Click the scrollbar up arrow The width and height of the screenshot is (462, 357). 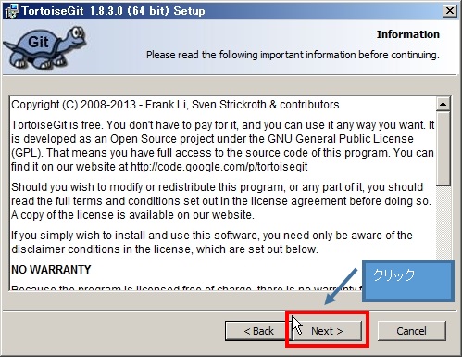(x=443, y=104)
